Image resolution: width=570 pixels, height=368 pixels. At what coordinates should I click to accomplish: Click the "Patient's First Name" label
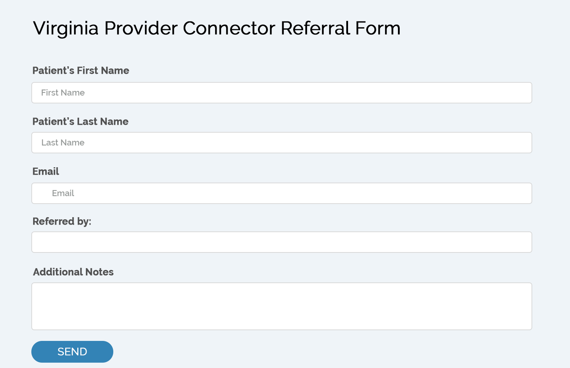click(x=81, y=71)
